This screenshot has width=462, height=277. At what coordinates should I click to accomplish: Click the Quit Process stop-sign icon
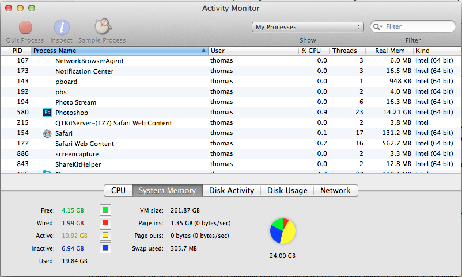pyautogui.click(x=25, y=28)
